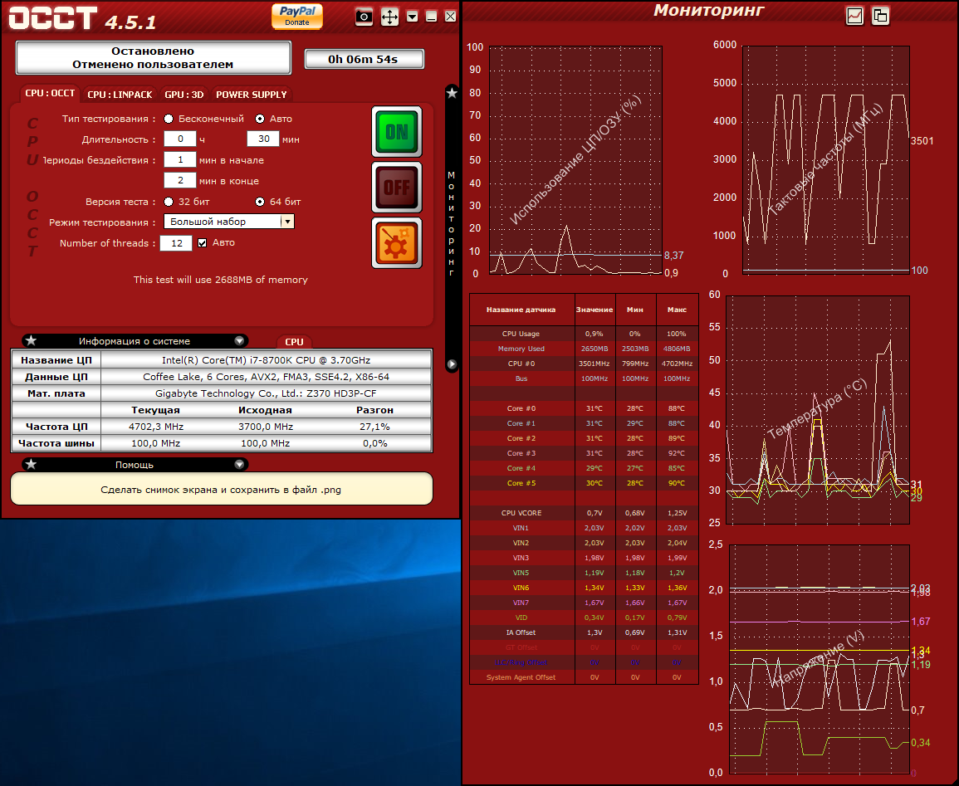Screen dimensions: 959x786
Task: Click the idle period at end field
Action: click(180, 180)
